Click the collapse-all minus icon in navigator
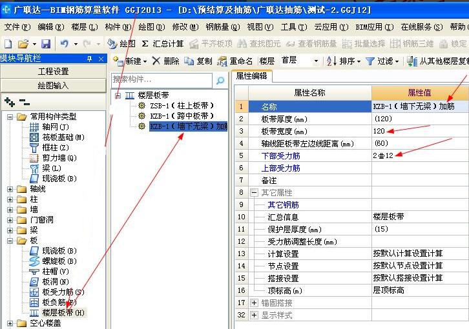The width and height of the screenshot is (469, 329). 25,102
